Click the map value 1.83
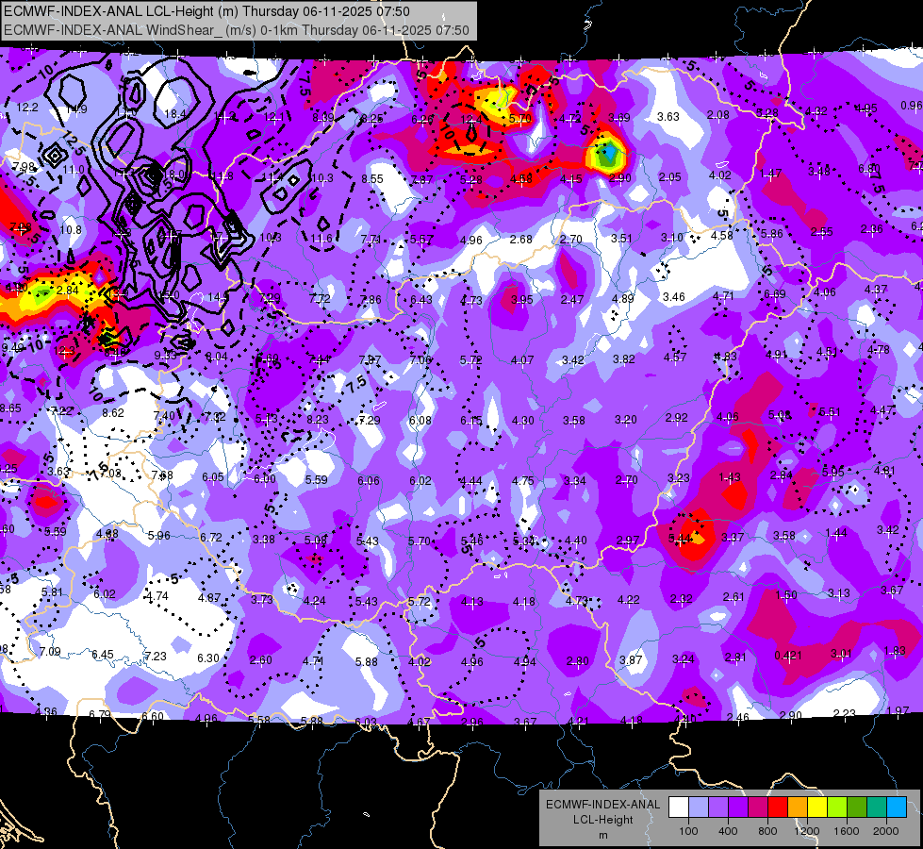923x849 pixels. tap(895, 651)
